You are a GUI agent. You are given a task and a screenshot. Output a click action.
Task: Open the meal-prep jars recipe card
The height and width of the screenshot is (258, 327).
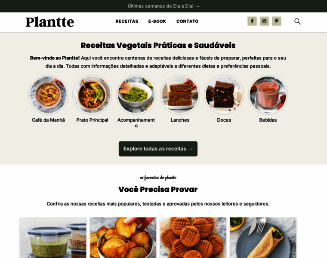53,238
